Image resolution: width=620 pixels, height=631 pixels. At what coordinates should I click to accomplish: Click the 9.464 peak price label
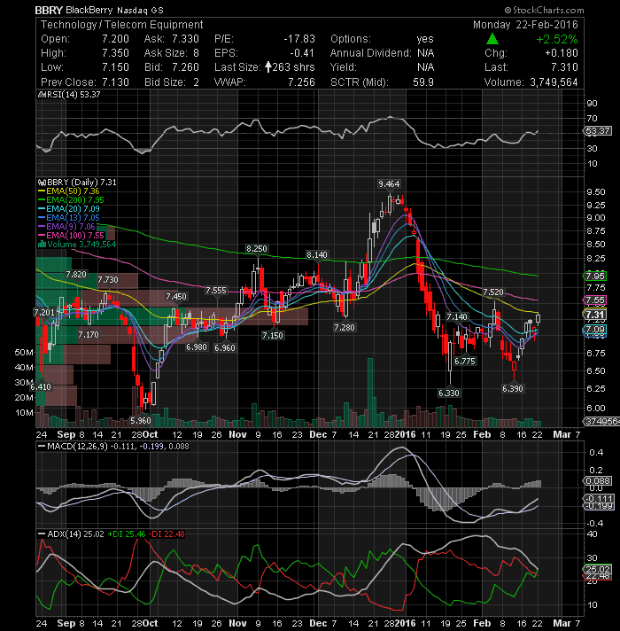[389, 184]
